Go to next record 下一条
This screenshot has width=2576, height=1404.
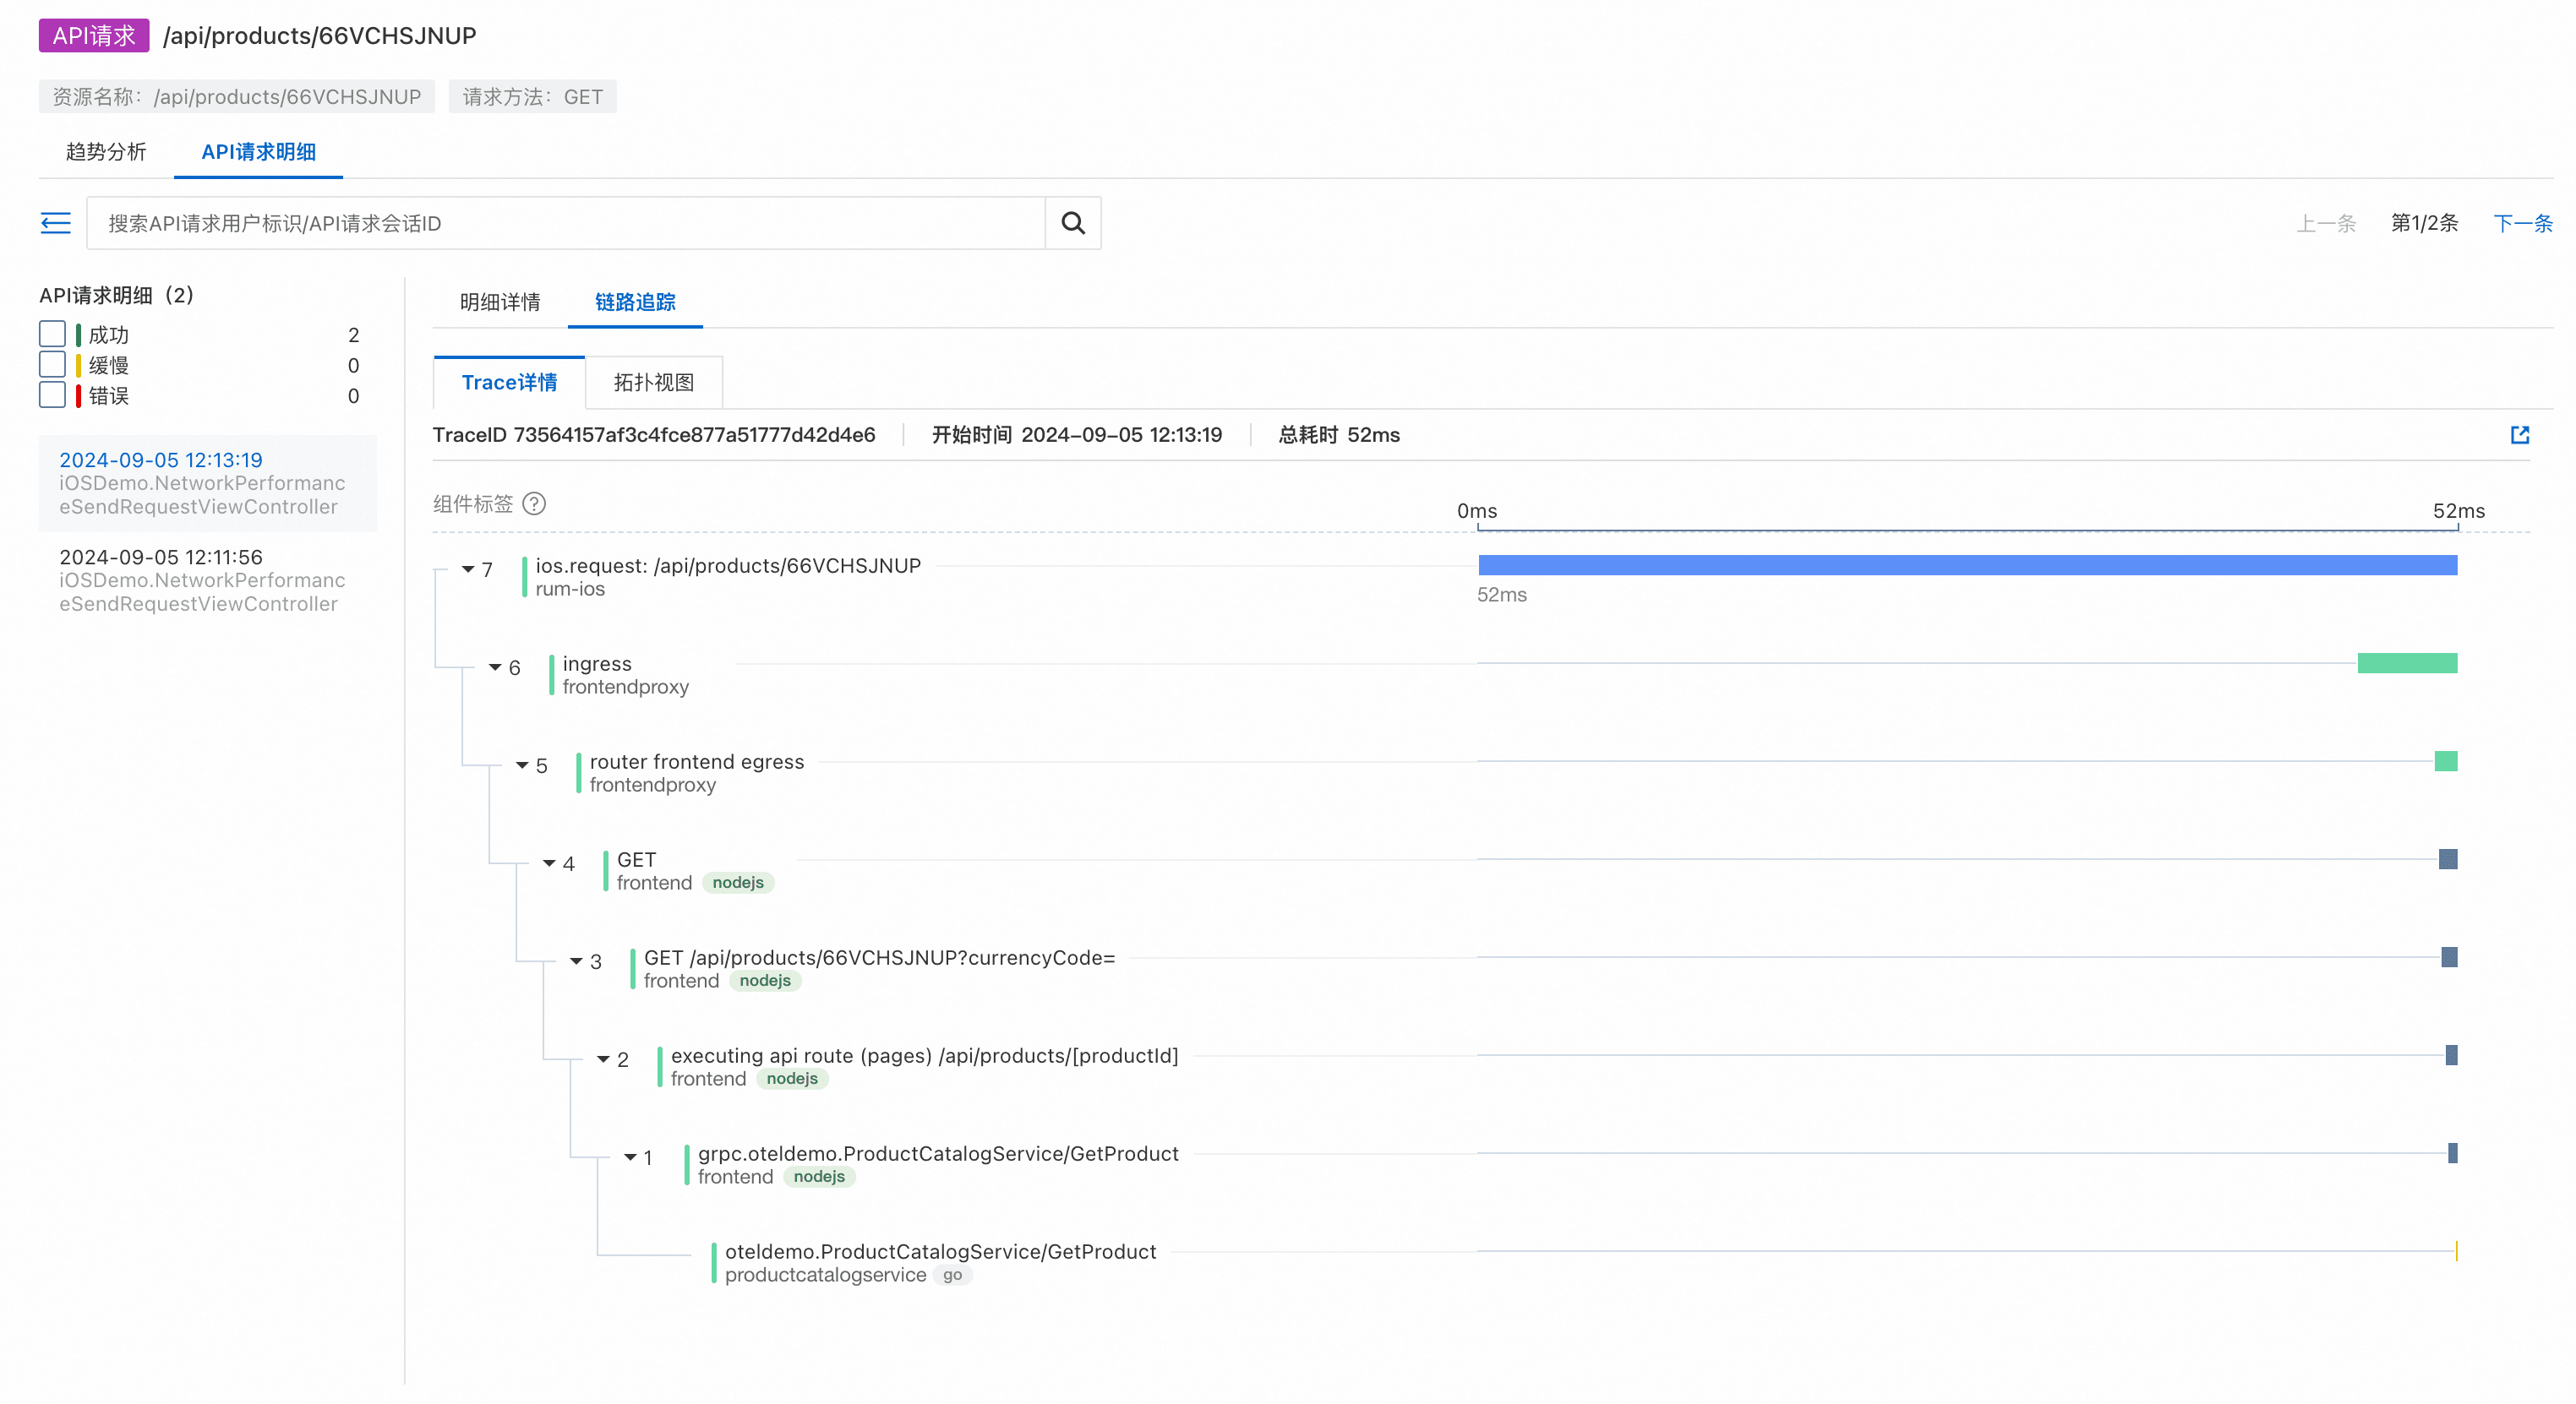pos(2521,223)
